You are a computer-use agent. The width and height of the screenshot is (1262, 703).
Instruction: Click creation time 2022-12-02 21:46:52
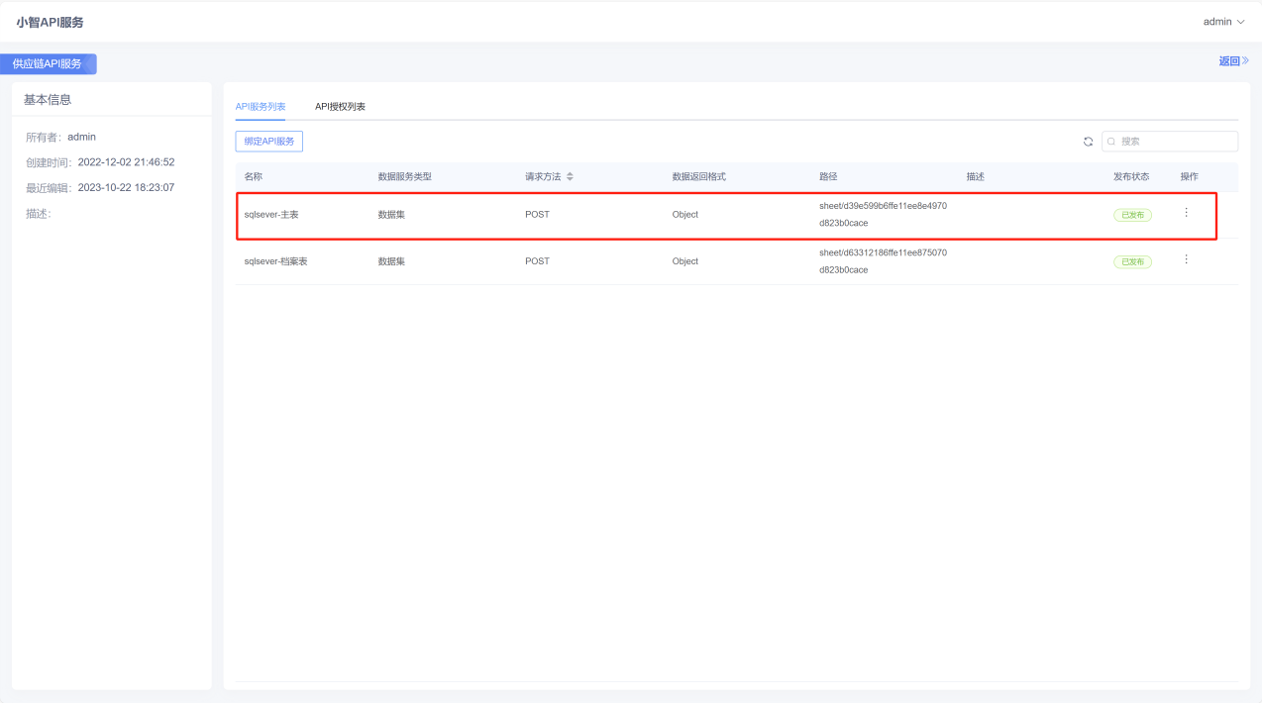[126, 161]
